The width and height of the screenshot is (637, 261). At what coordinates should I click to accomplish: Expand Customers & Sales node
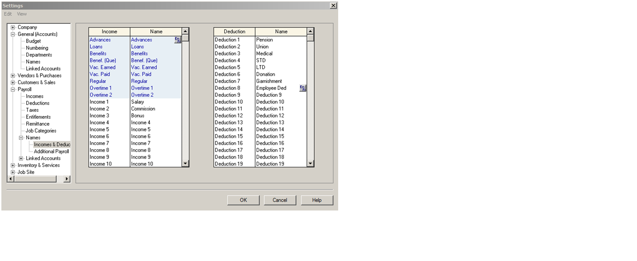13,82
